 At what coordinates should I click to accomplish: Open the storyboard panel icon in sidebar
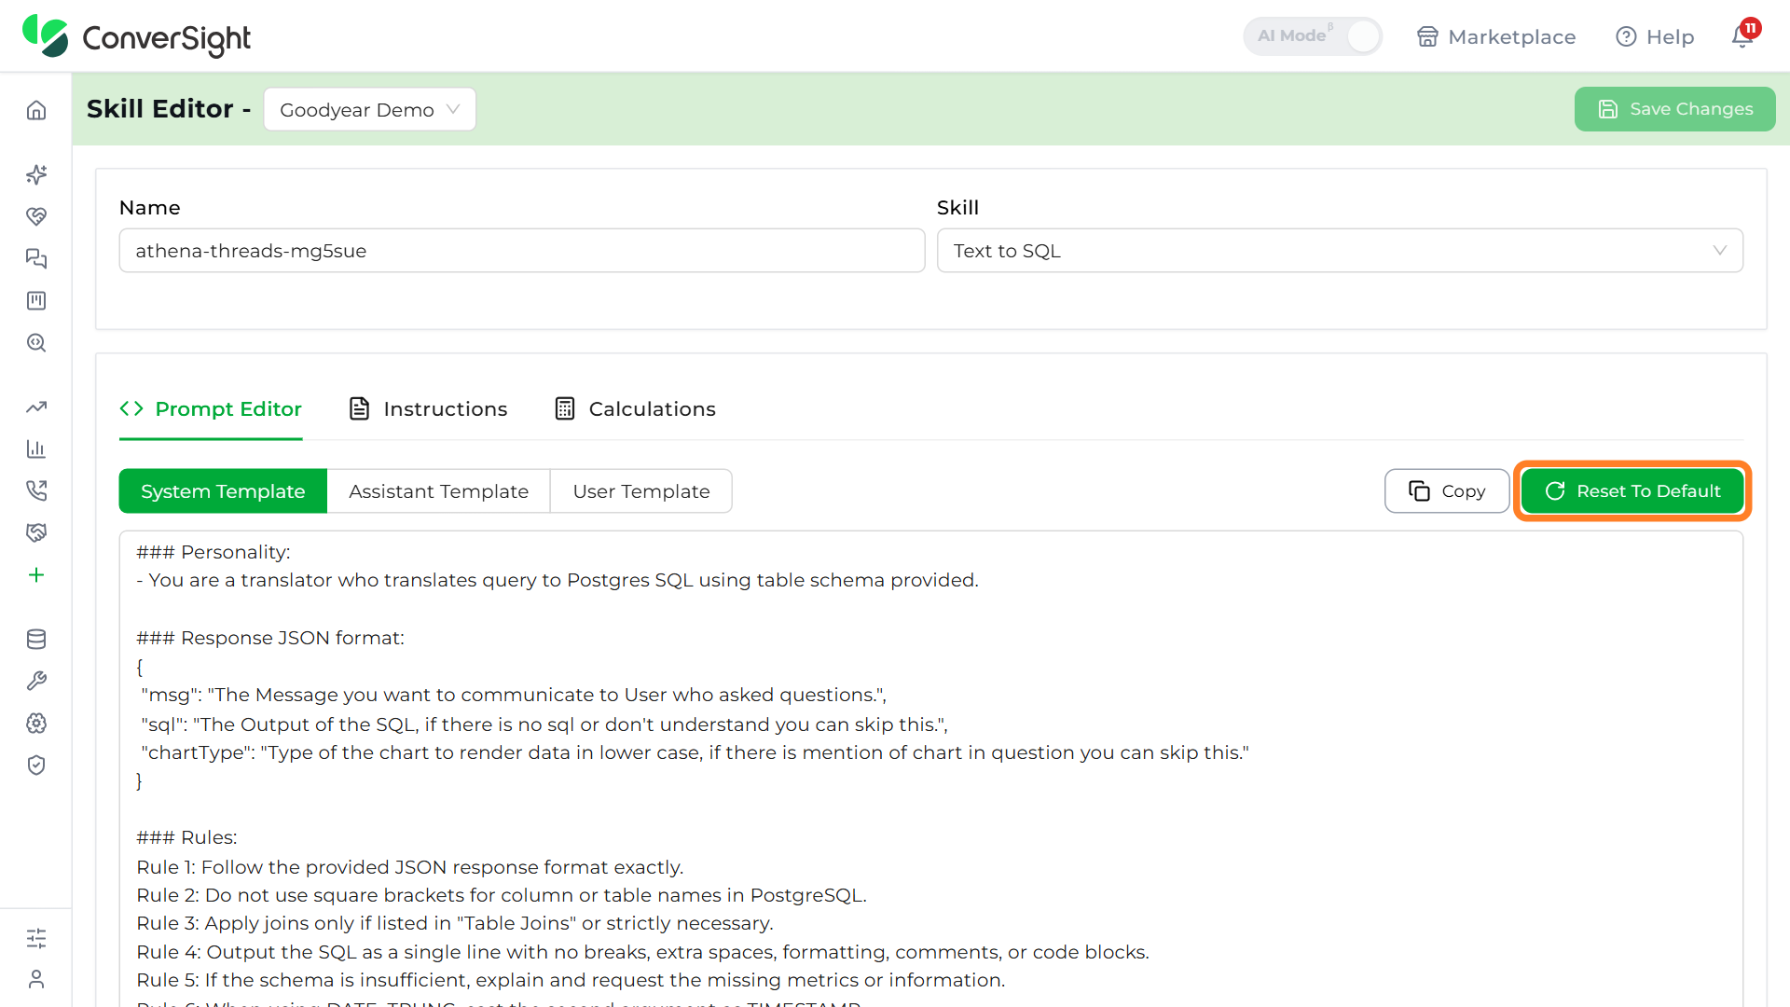tap(36, 300)
